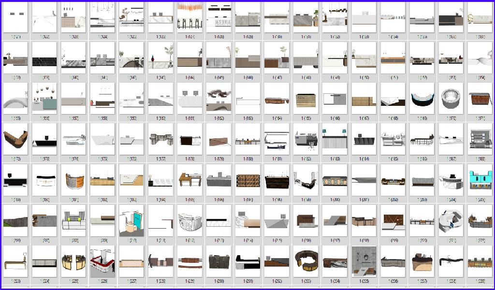This screenshot has width=495, height=290.
Task: Select last thumbnail labeled 1 (239)
Action: click(x=480, y=261)
